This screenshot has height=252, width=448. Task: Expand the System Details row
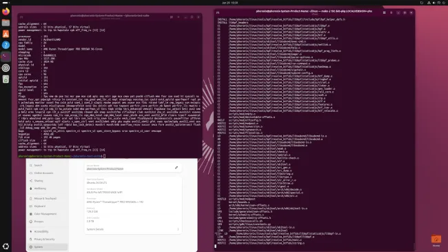pyautogui.click(x=133, y=229)
